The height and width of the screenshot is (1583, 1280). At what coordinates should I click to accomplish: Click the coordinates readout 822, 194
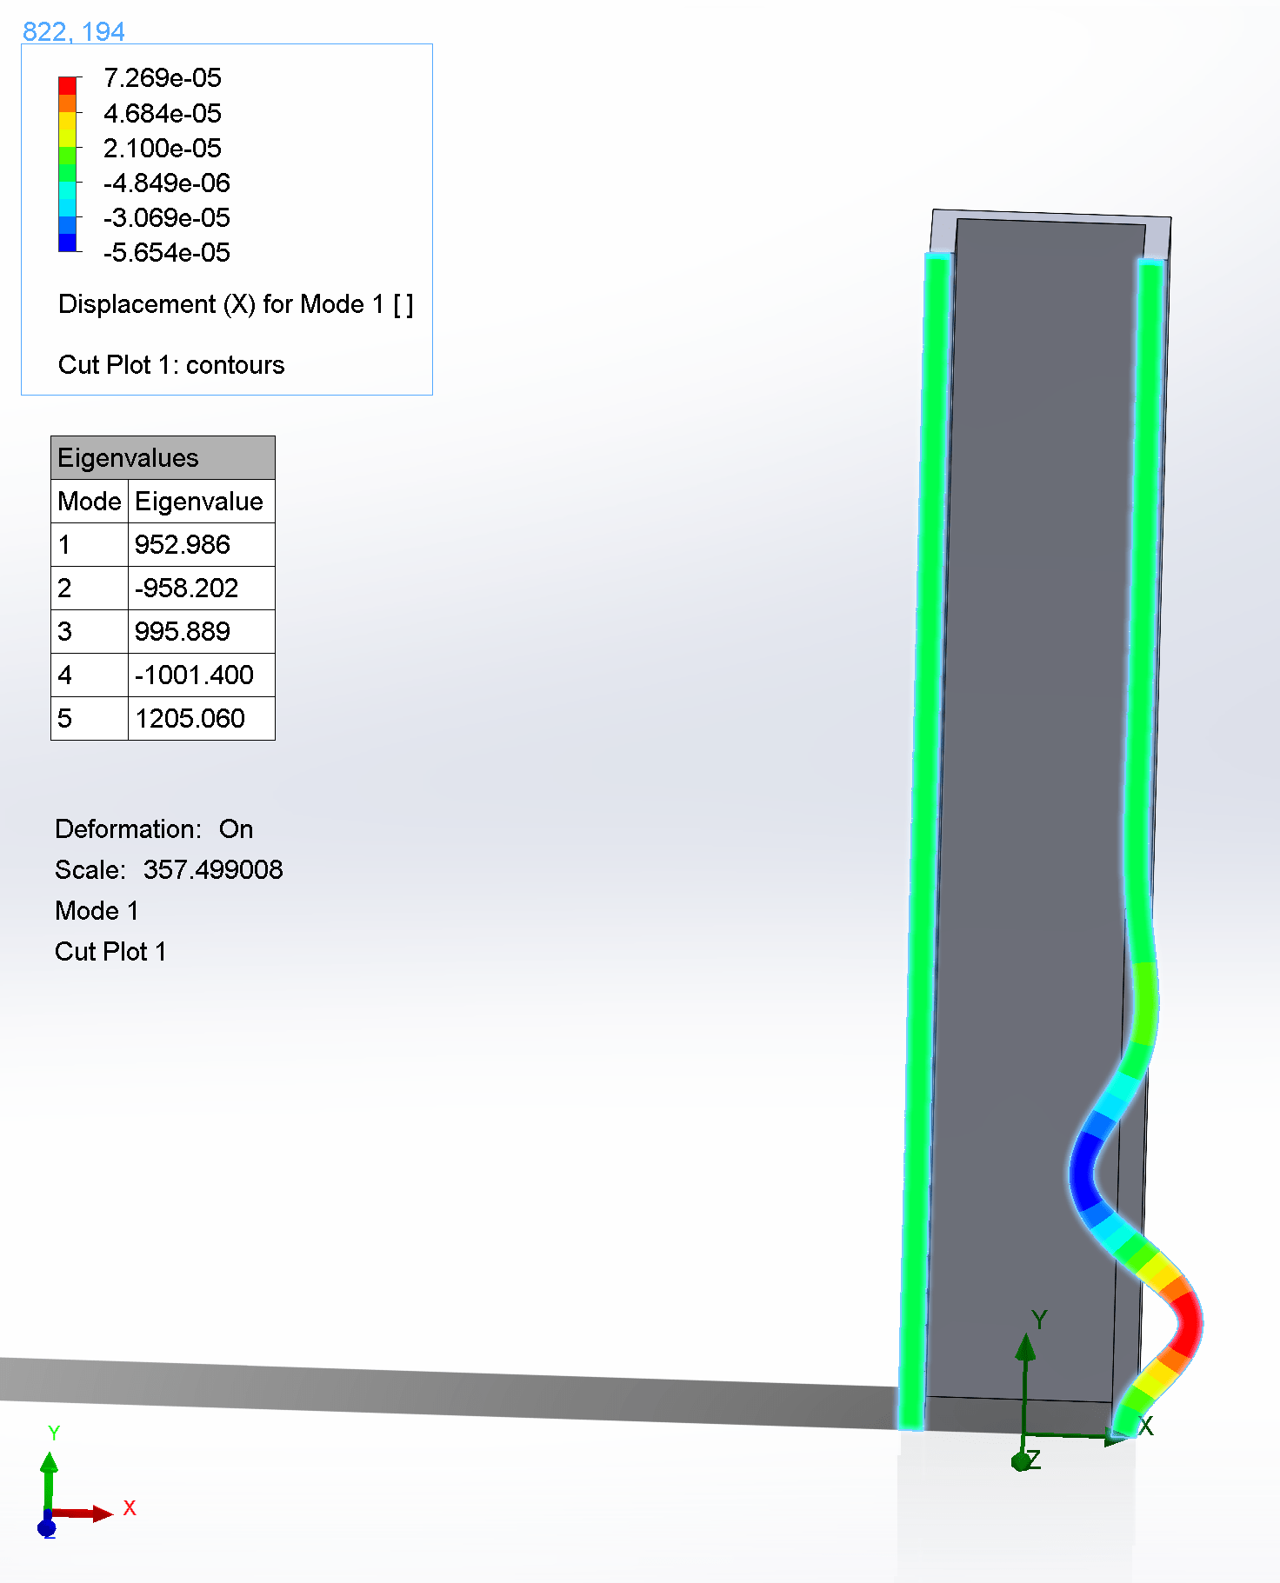tap(74, 32)
